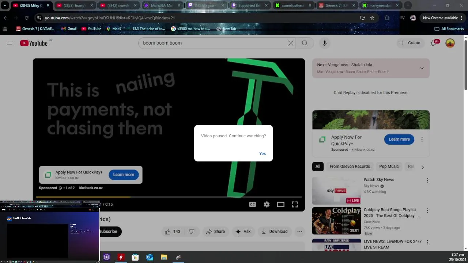Open the Create button

coord(410,43)
